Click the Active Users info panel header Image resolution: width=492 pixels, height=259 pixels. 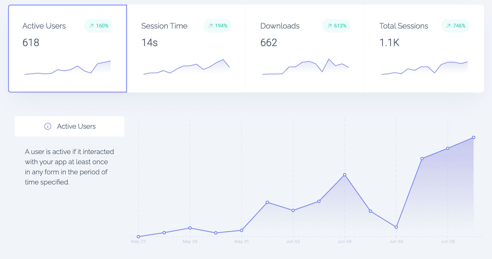70,126
